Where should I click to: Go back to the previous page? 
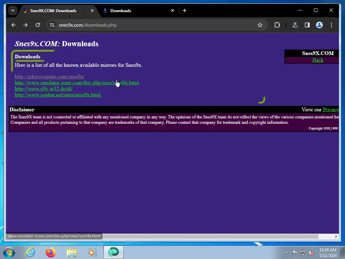pyautogui.click(x=13, y=25)
